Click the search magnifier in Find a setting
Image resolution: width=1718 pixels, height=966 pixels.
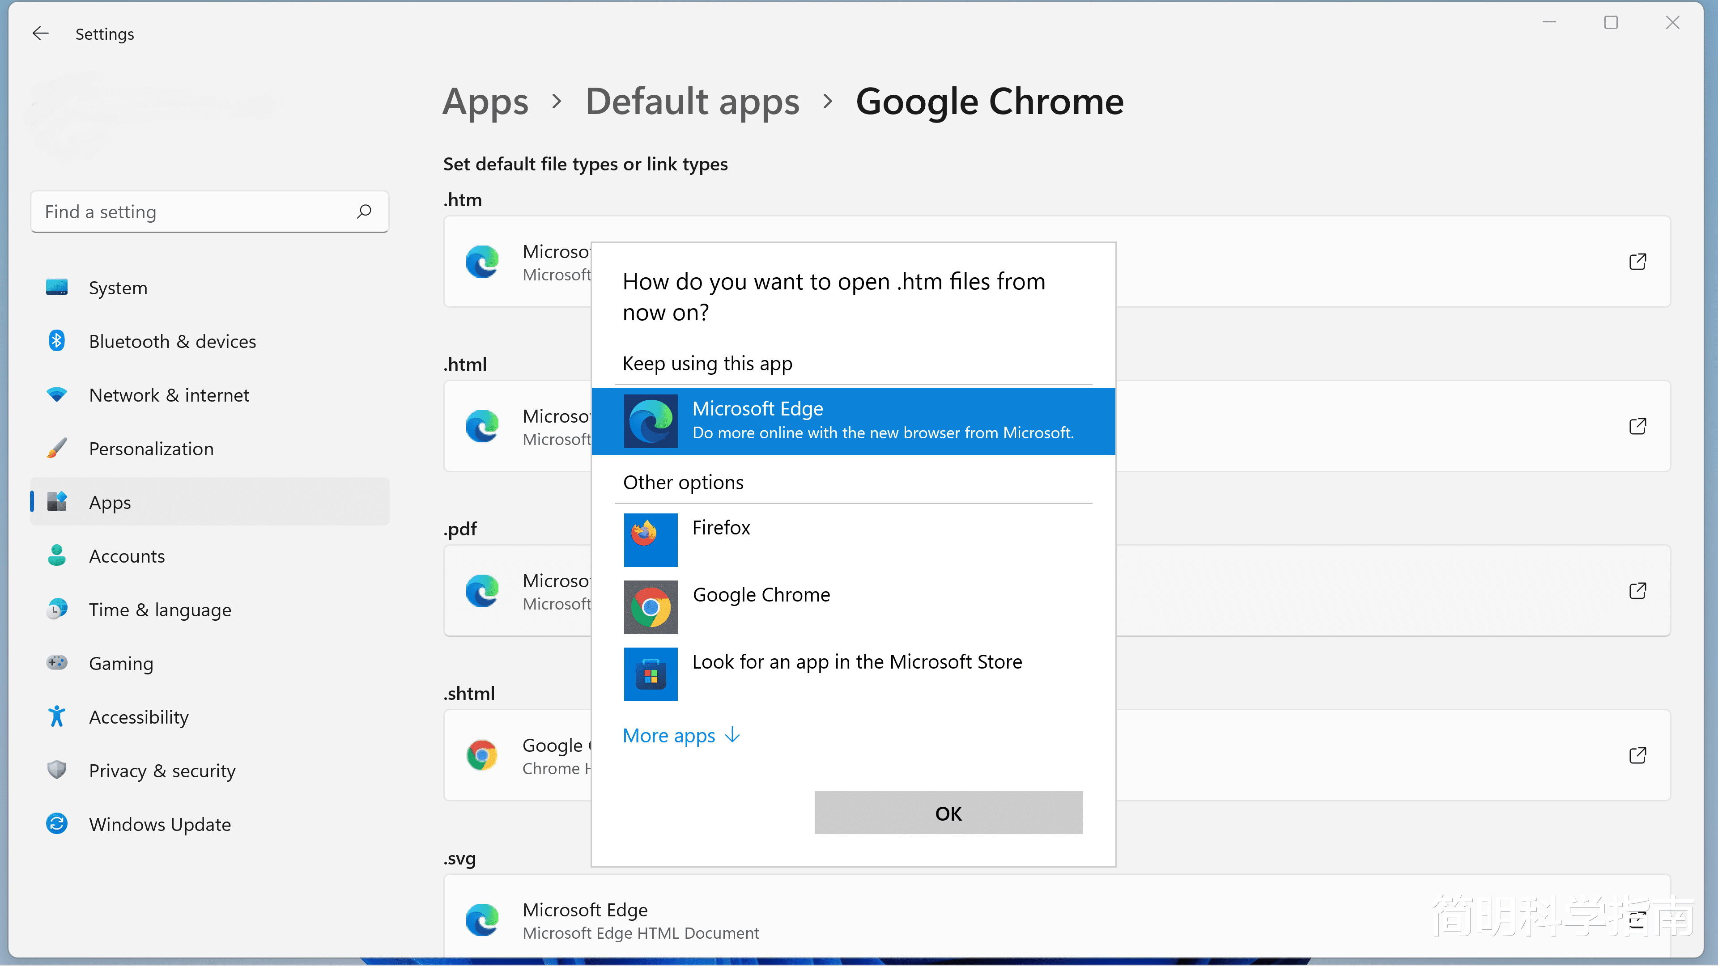tap(364, 212)
